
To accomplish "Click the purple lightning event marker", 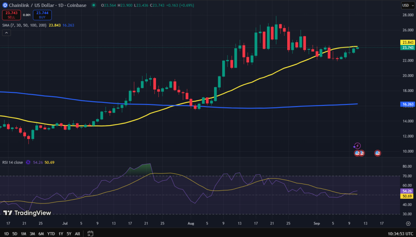I will click(x=357, y=146).
